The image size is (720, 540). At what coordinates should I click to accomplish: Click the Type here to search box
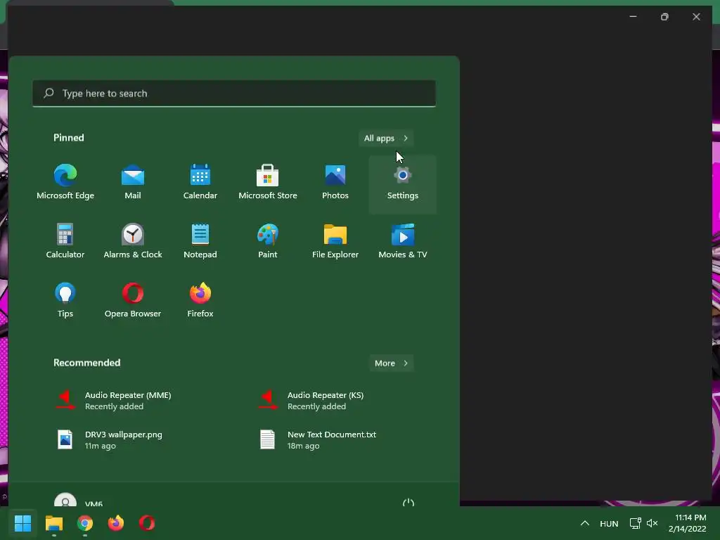[233, 94]
